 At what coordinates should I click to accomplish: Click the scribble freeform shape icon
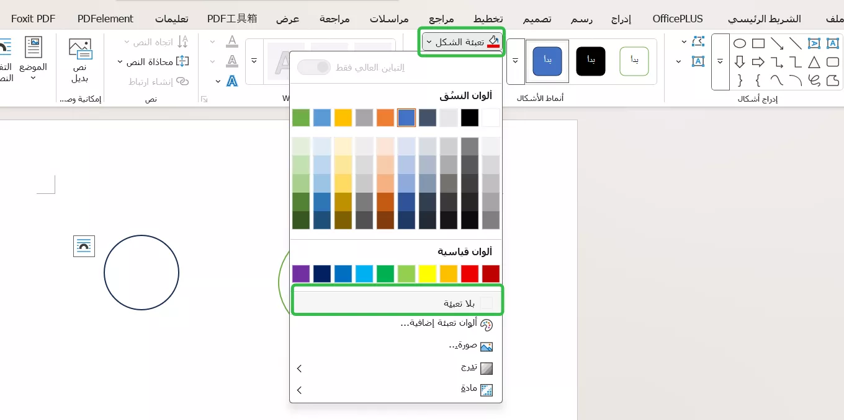tap(814, 79)
